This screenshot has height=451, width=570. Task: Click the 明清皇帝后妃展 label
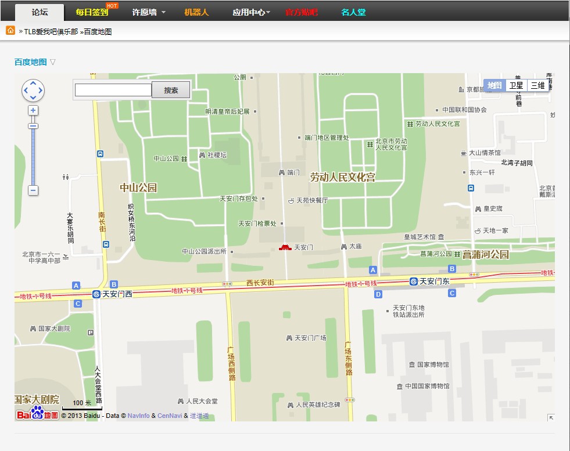(x=228, y=111)
